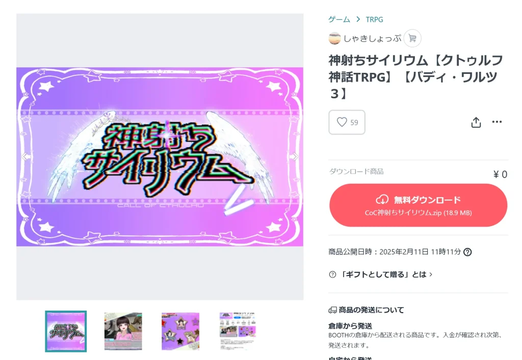Click the しゃきしょっぷ shop avatar image
Screen dimensions: 522x360
coord(334,38)
